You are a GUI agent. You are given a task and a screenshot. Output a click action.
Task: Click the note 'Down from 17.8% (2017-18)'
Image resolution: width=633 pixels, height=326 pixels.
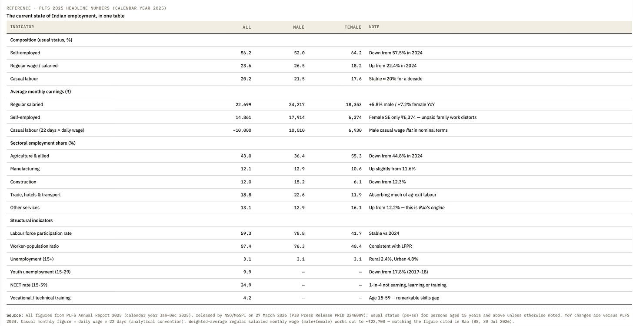[x=398, y=272]
